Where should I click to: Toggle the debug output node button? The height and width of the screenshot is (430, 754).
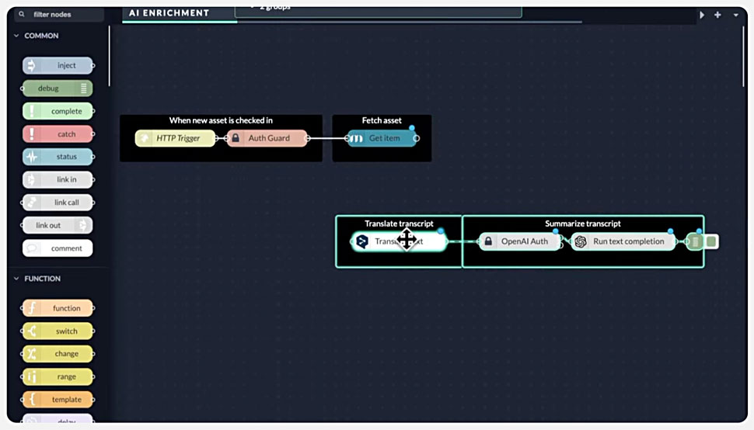[x=711, y=241]
